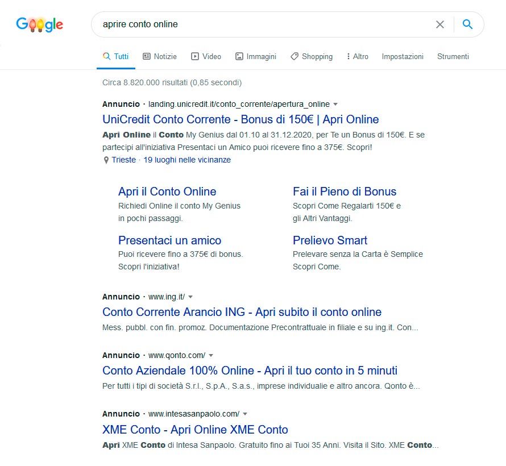Open the chevron beside www.intesasanpaolo.com
The height and width of the screenshot is (466, 506).
tap(244, 414)
